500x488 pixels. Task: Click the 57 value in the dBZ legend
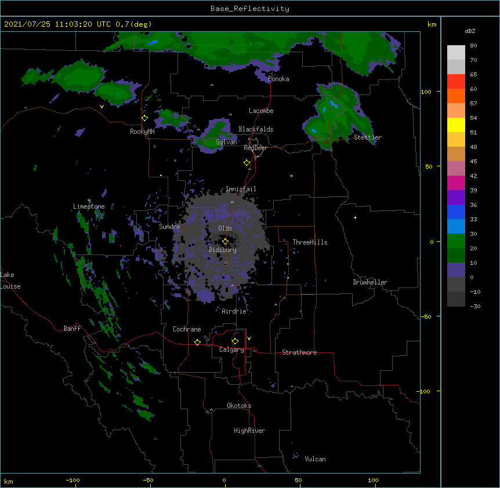point(473,104)
